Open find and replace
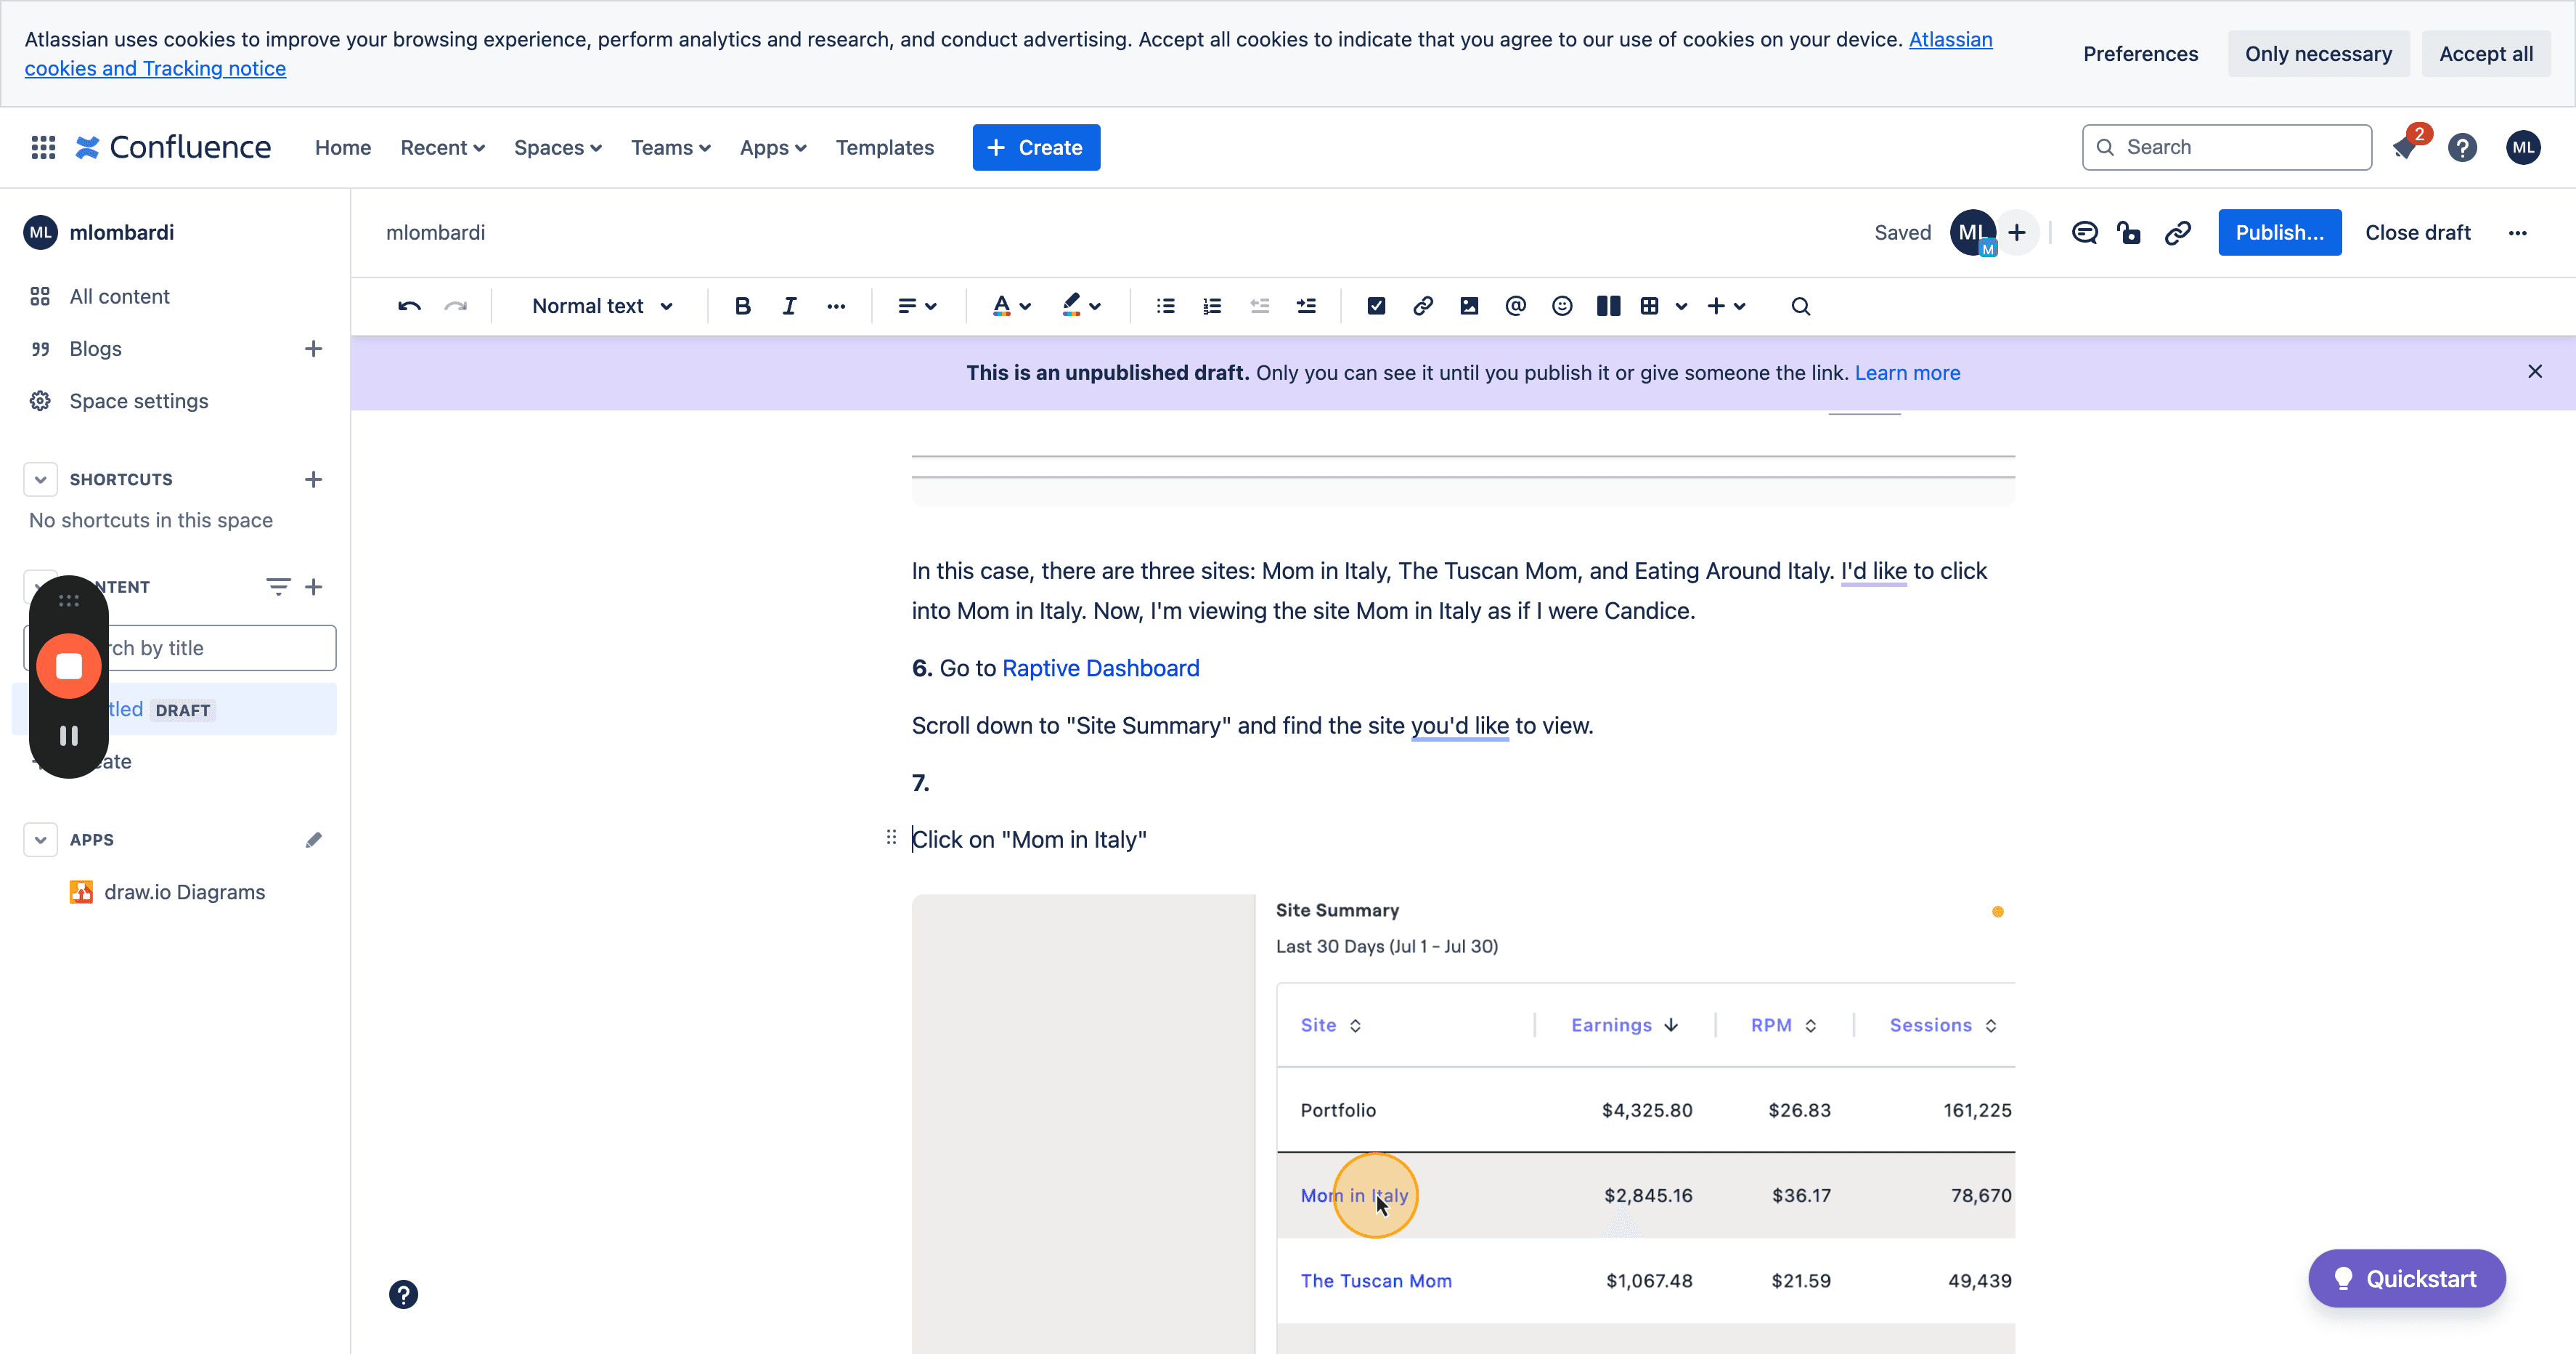This screenshot has height=1354, width=2576. click(1800, 307)
